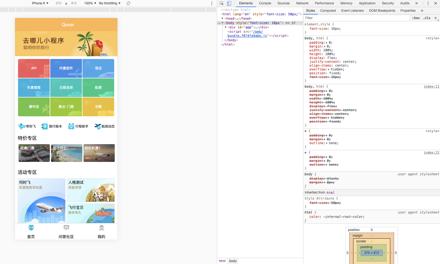This screenshot has height=264, width=440.
Task: Open the DOM Breakpoints sidebar tab
Action: (x=382, y=11)
